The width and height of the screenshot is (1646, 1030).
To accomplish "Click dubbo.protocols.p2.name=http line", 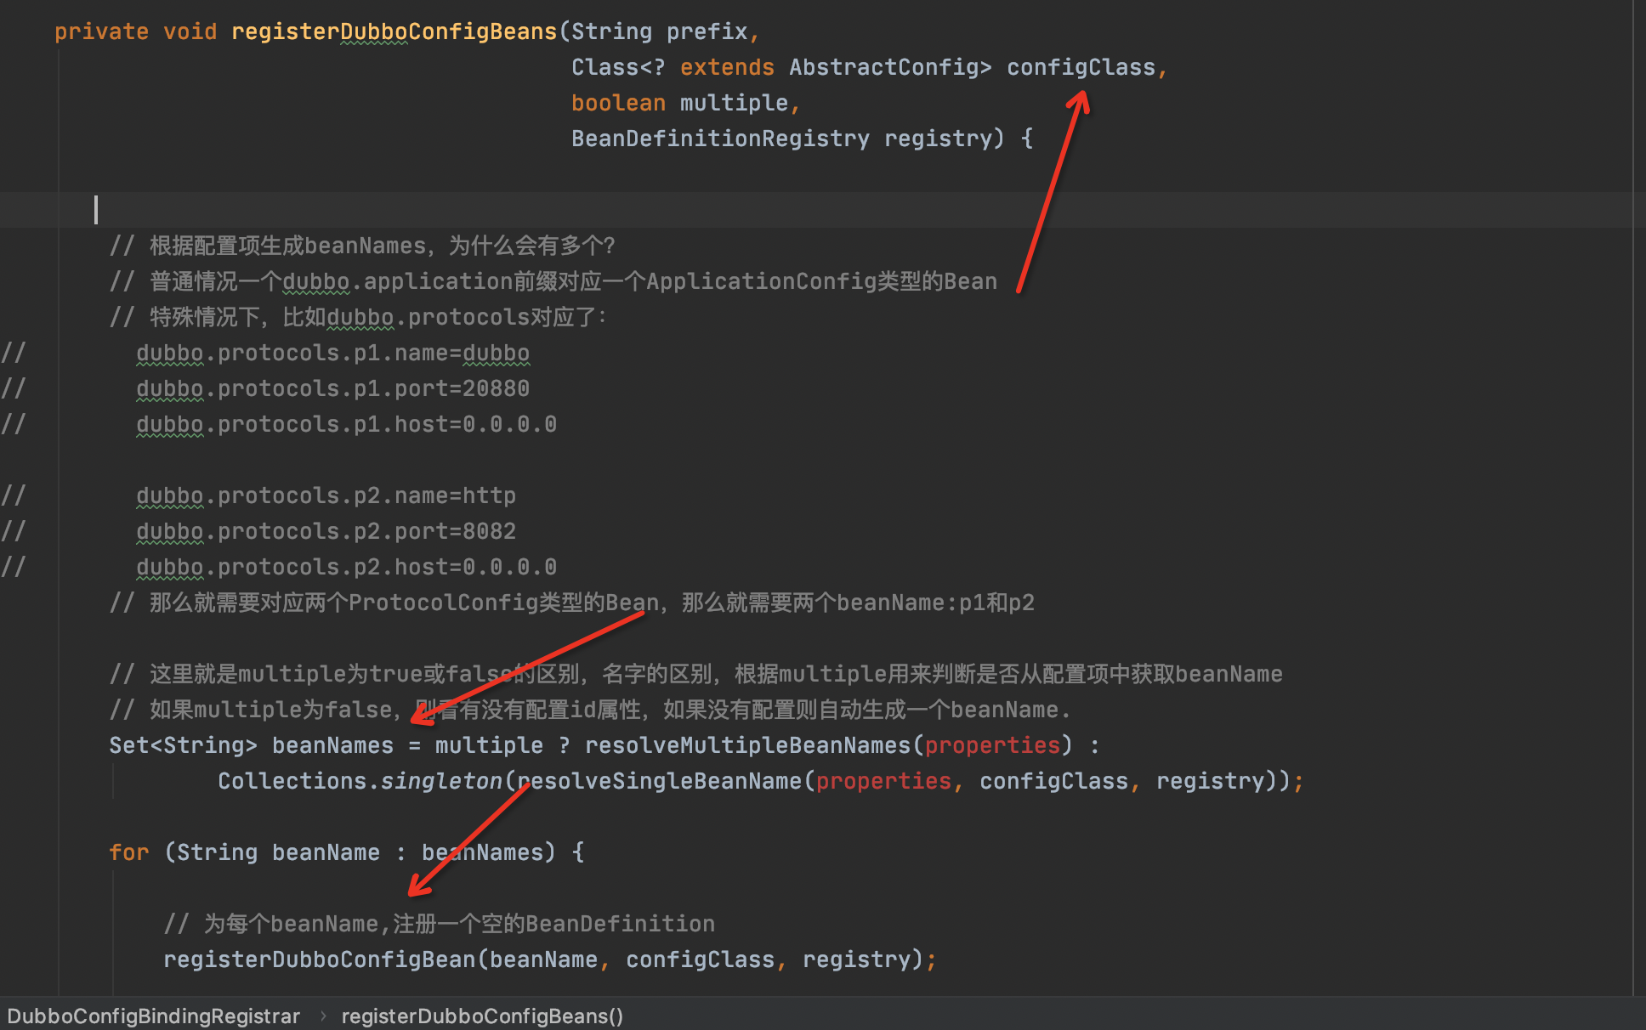I will (326, 495).
